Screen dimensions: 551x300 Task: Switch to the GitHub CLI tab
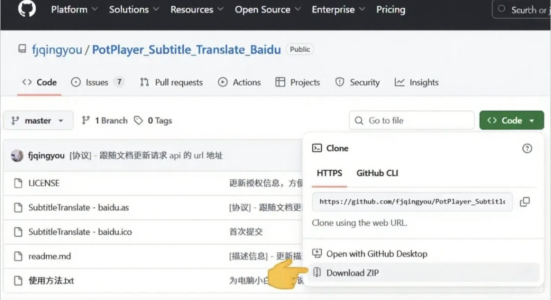377,173
